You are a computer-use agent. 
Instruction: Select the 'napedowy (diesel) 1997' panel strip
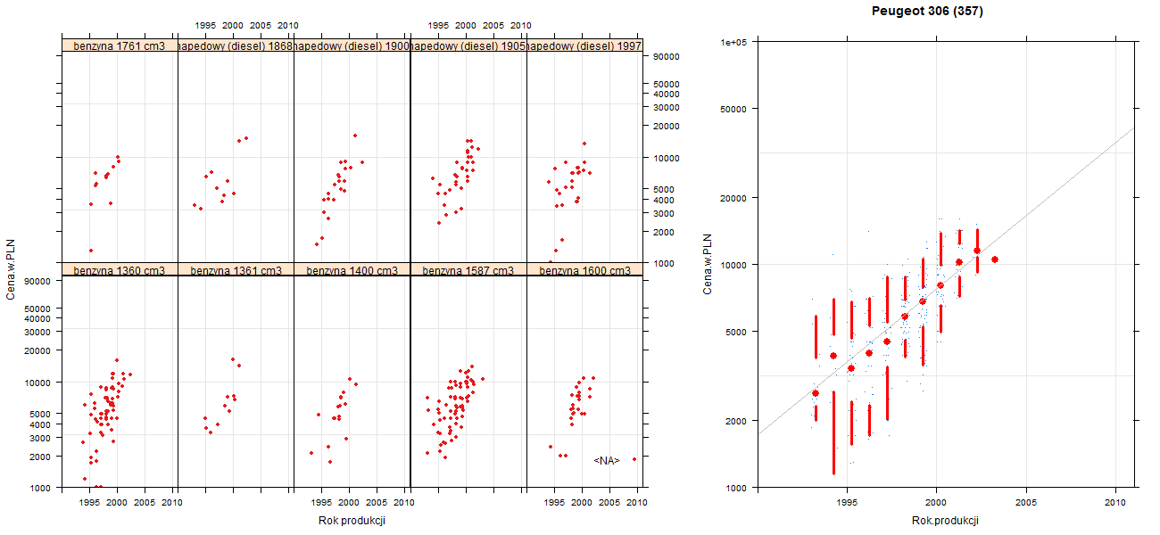point(584,45)
